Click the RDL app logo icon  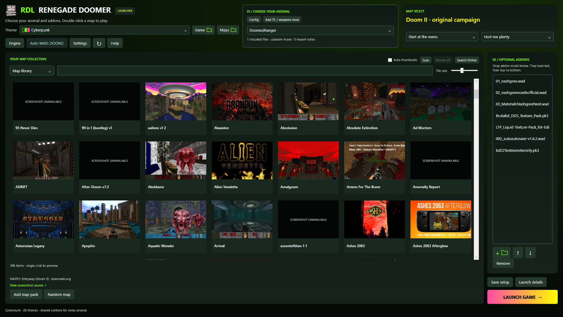11,10
